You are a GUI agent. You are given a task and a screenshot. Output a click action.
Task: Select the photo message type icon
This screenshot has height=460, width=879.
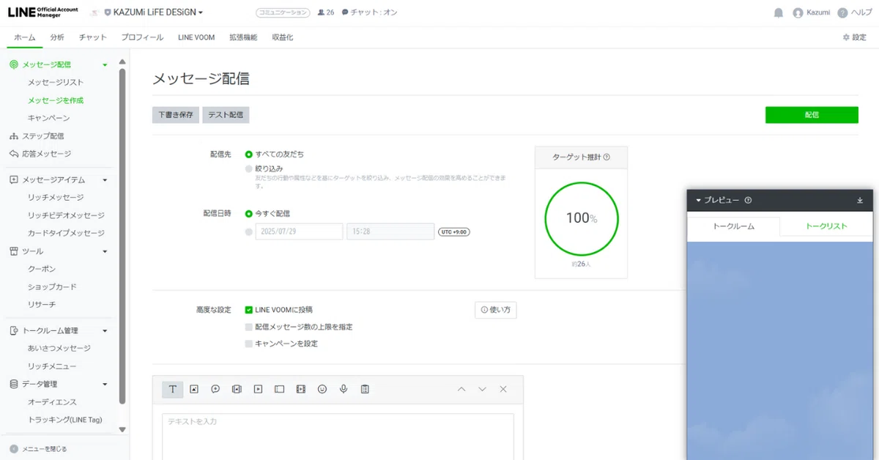click(194, 389)
